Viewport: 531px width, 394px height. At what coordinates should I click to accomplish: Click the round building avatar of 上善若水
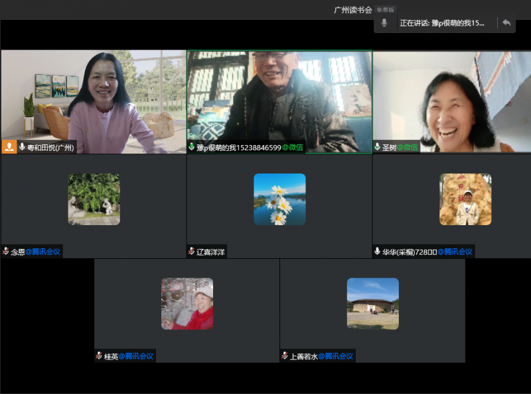(372, 303)
